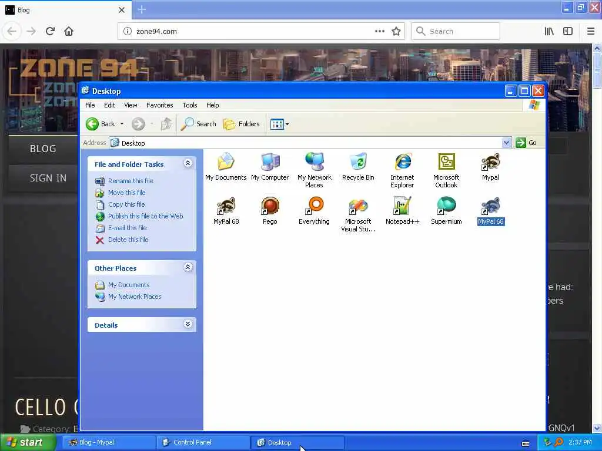The image size is (602, 451).
Task: Click SIGN IN on the website
Action: pyautogui.click(x=48, y=178)
